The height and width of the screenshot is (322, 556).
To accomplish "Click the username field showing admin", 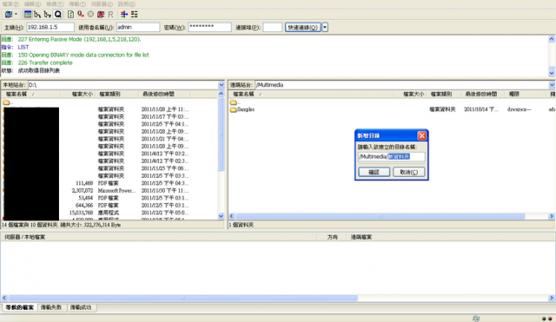I will (137, 27).
